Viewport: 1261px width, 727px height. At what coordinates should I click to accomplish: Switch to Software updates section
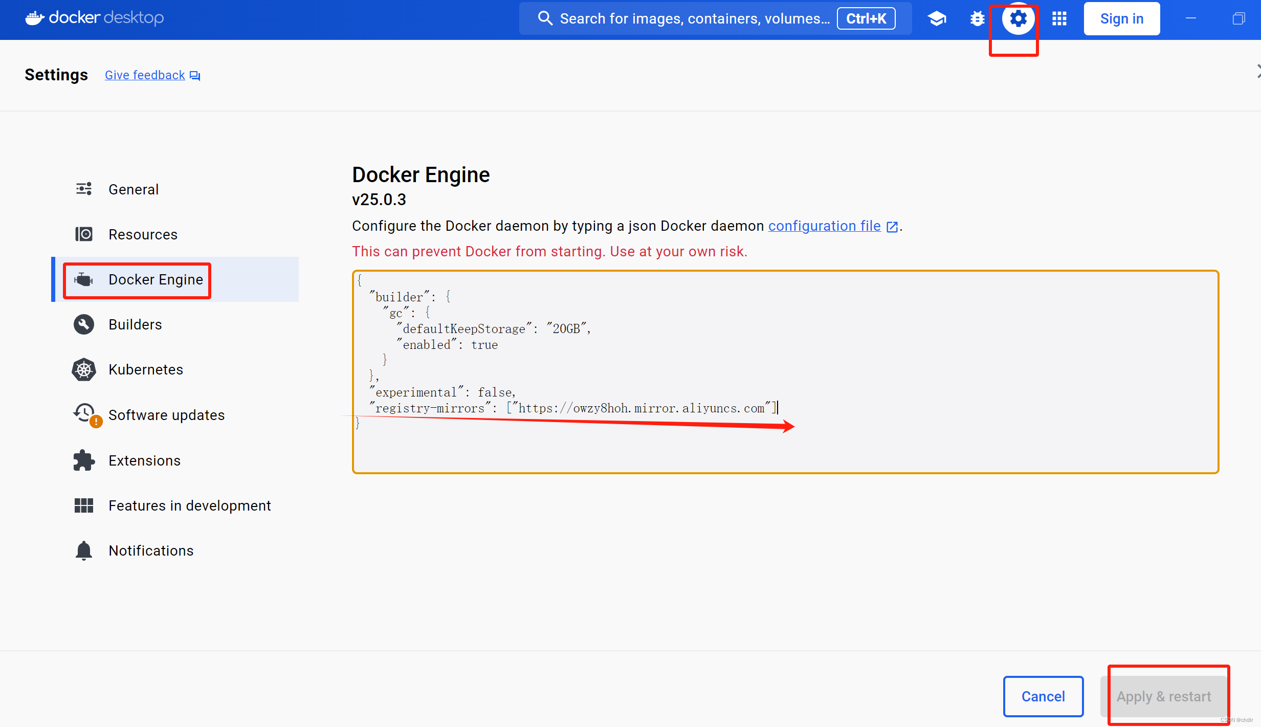[x=166, y=415]
